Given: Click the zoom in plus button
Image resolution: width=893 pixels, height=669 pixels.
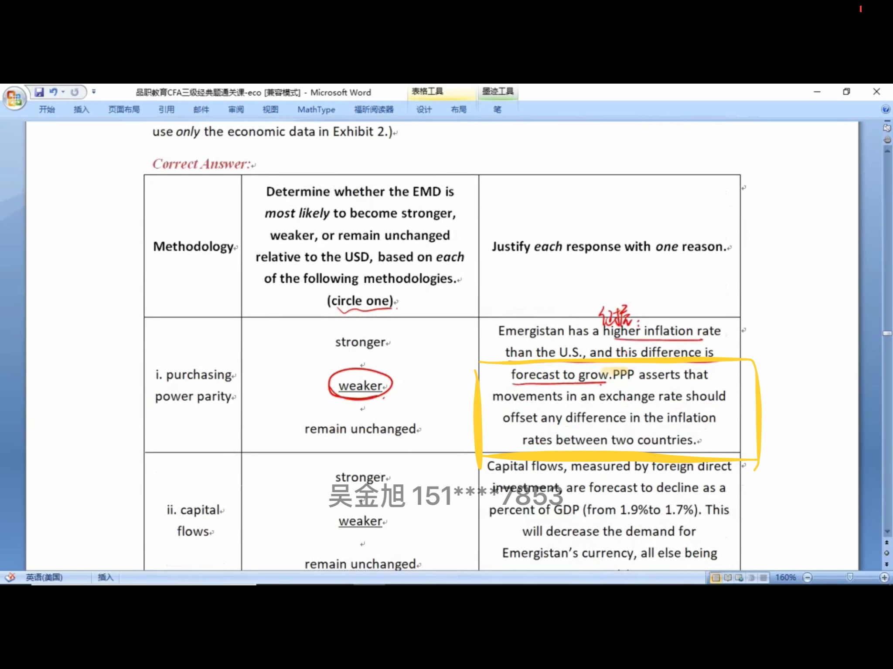Looking at the screenshot, I should click(884, 578).
